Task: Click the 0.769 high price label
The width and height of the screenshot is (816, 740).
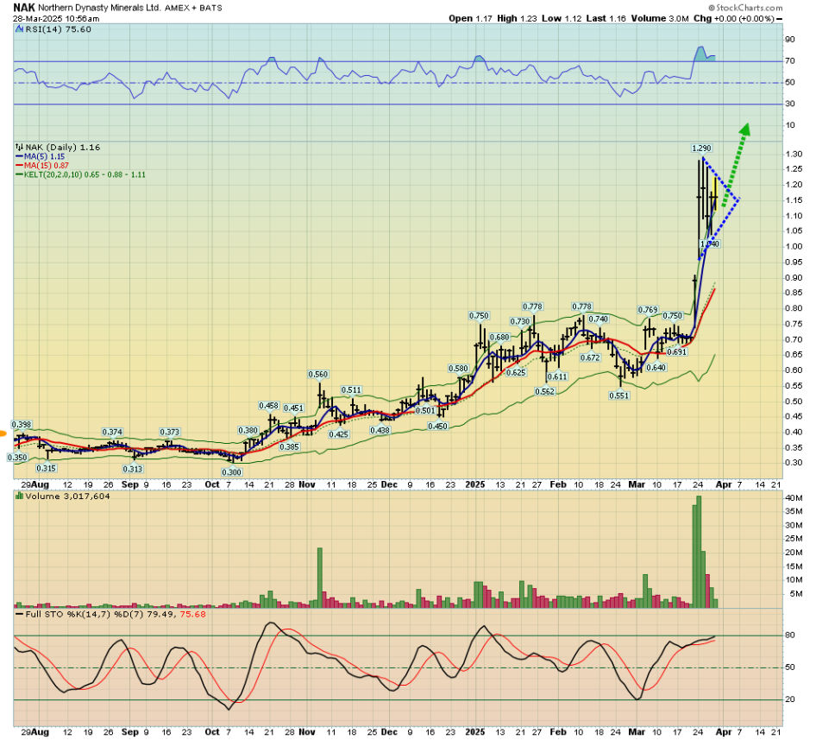Action: click(x=648, y=309)
